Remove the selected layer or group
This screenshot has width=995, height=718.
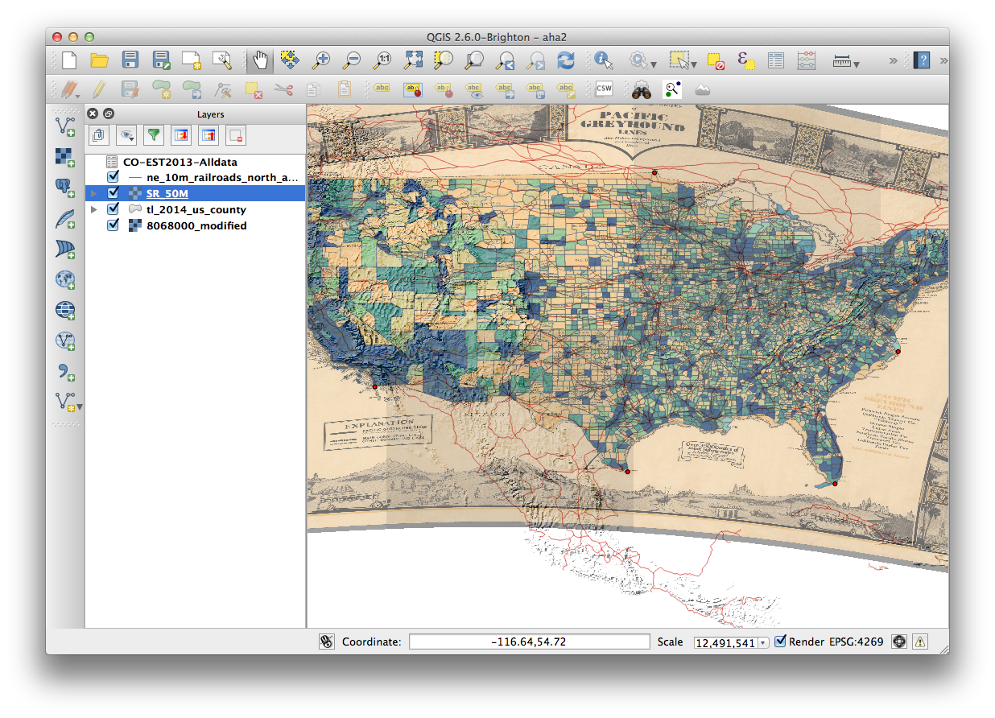[x=236, y=135]
